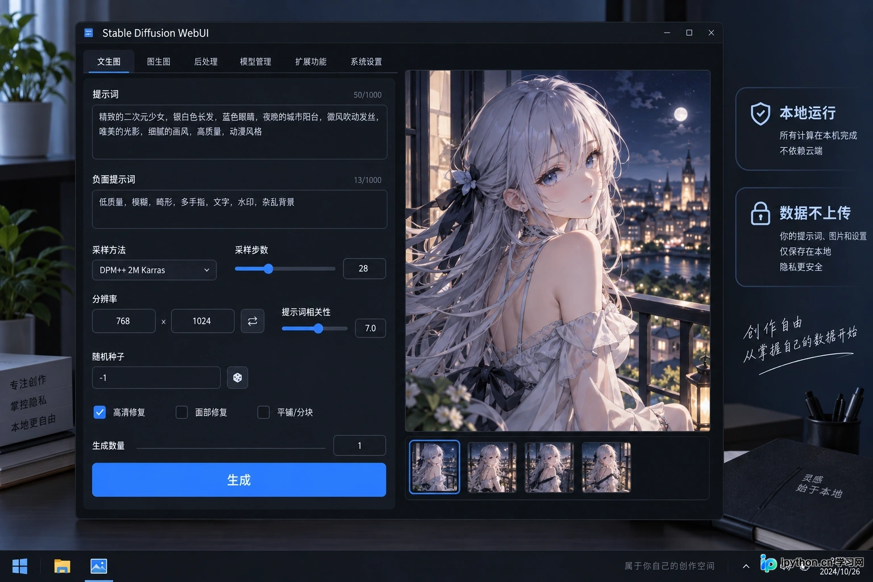
Task: Click the sampling steps field showing 28
Action: point(364,269)
